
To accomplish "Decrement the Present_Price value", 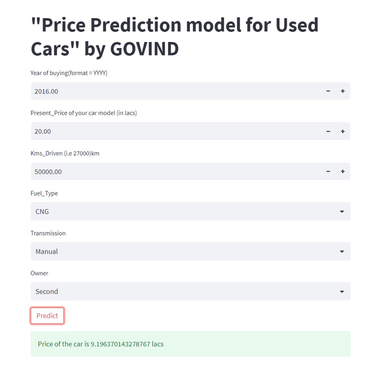I will 328,131.
